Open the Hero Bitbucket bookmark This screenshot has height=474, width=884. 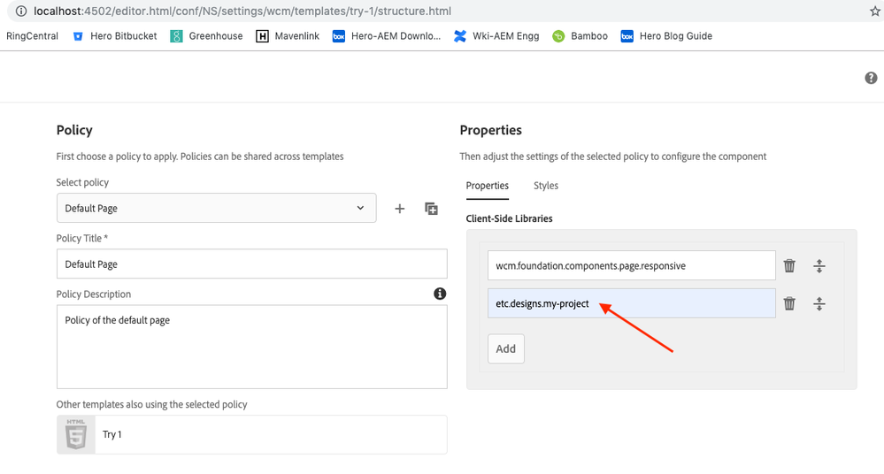[115, 36]
